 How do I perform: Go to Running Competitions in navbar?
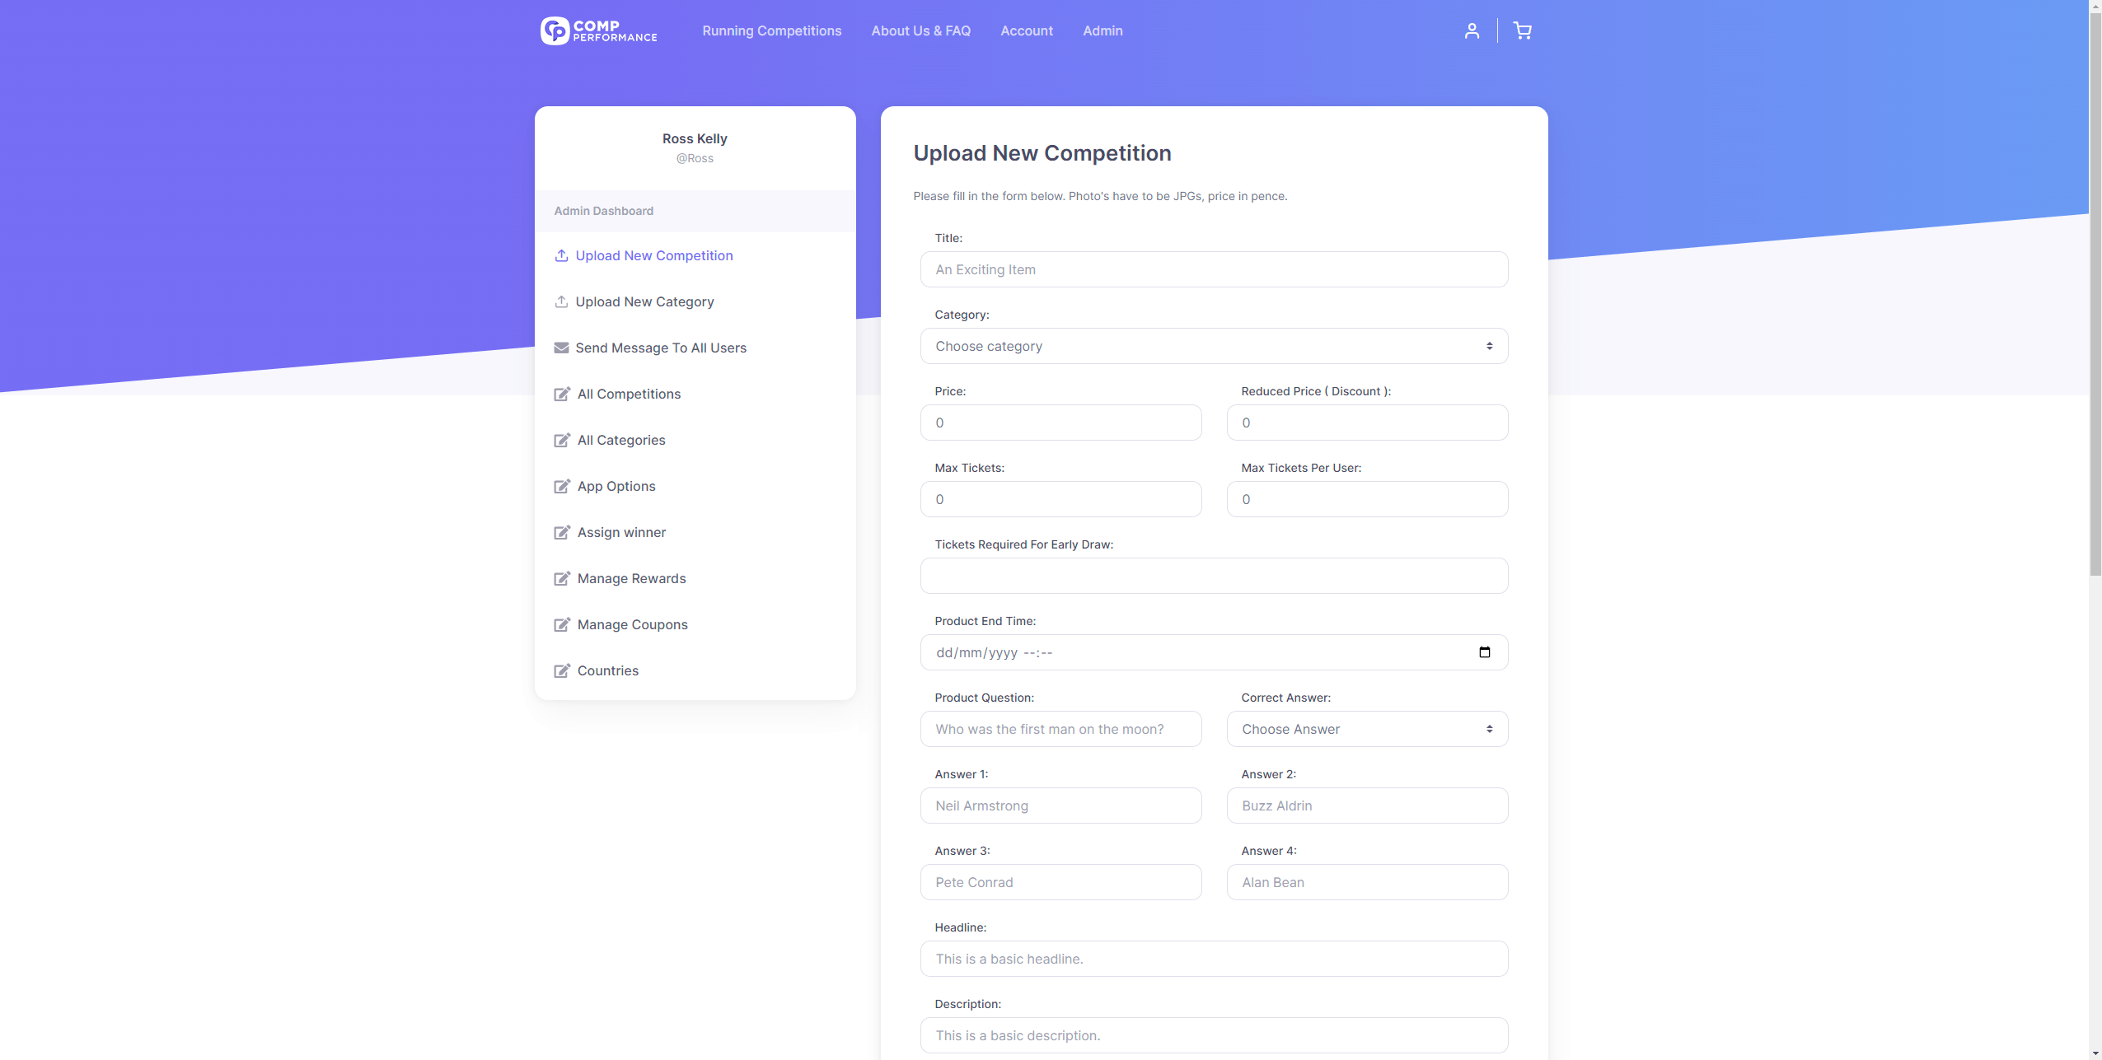(x=771, y=30)
